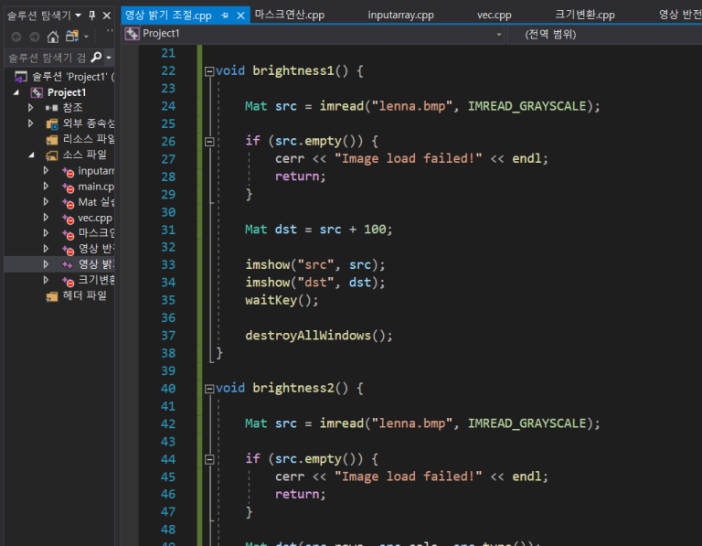Click the Sync with Active Document icon
Screen dimensions: 702x546
[x=71, y=37]
